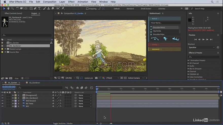223x125 pixels.
Task: Select the Selection arrow tool
Action: coord(4,9)
